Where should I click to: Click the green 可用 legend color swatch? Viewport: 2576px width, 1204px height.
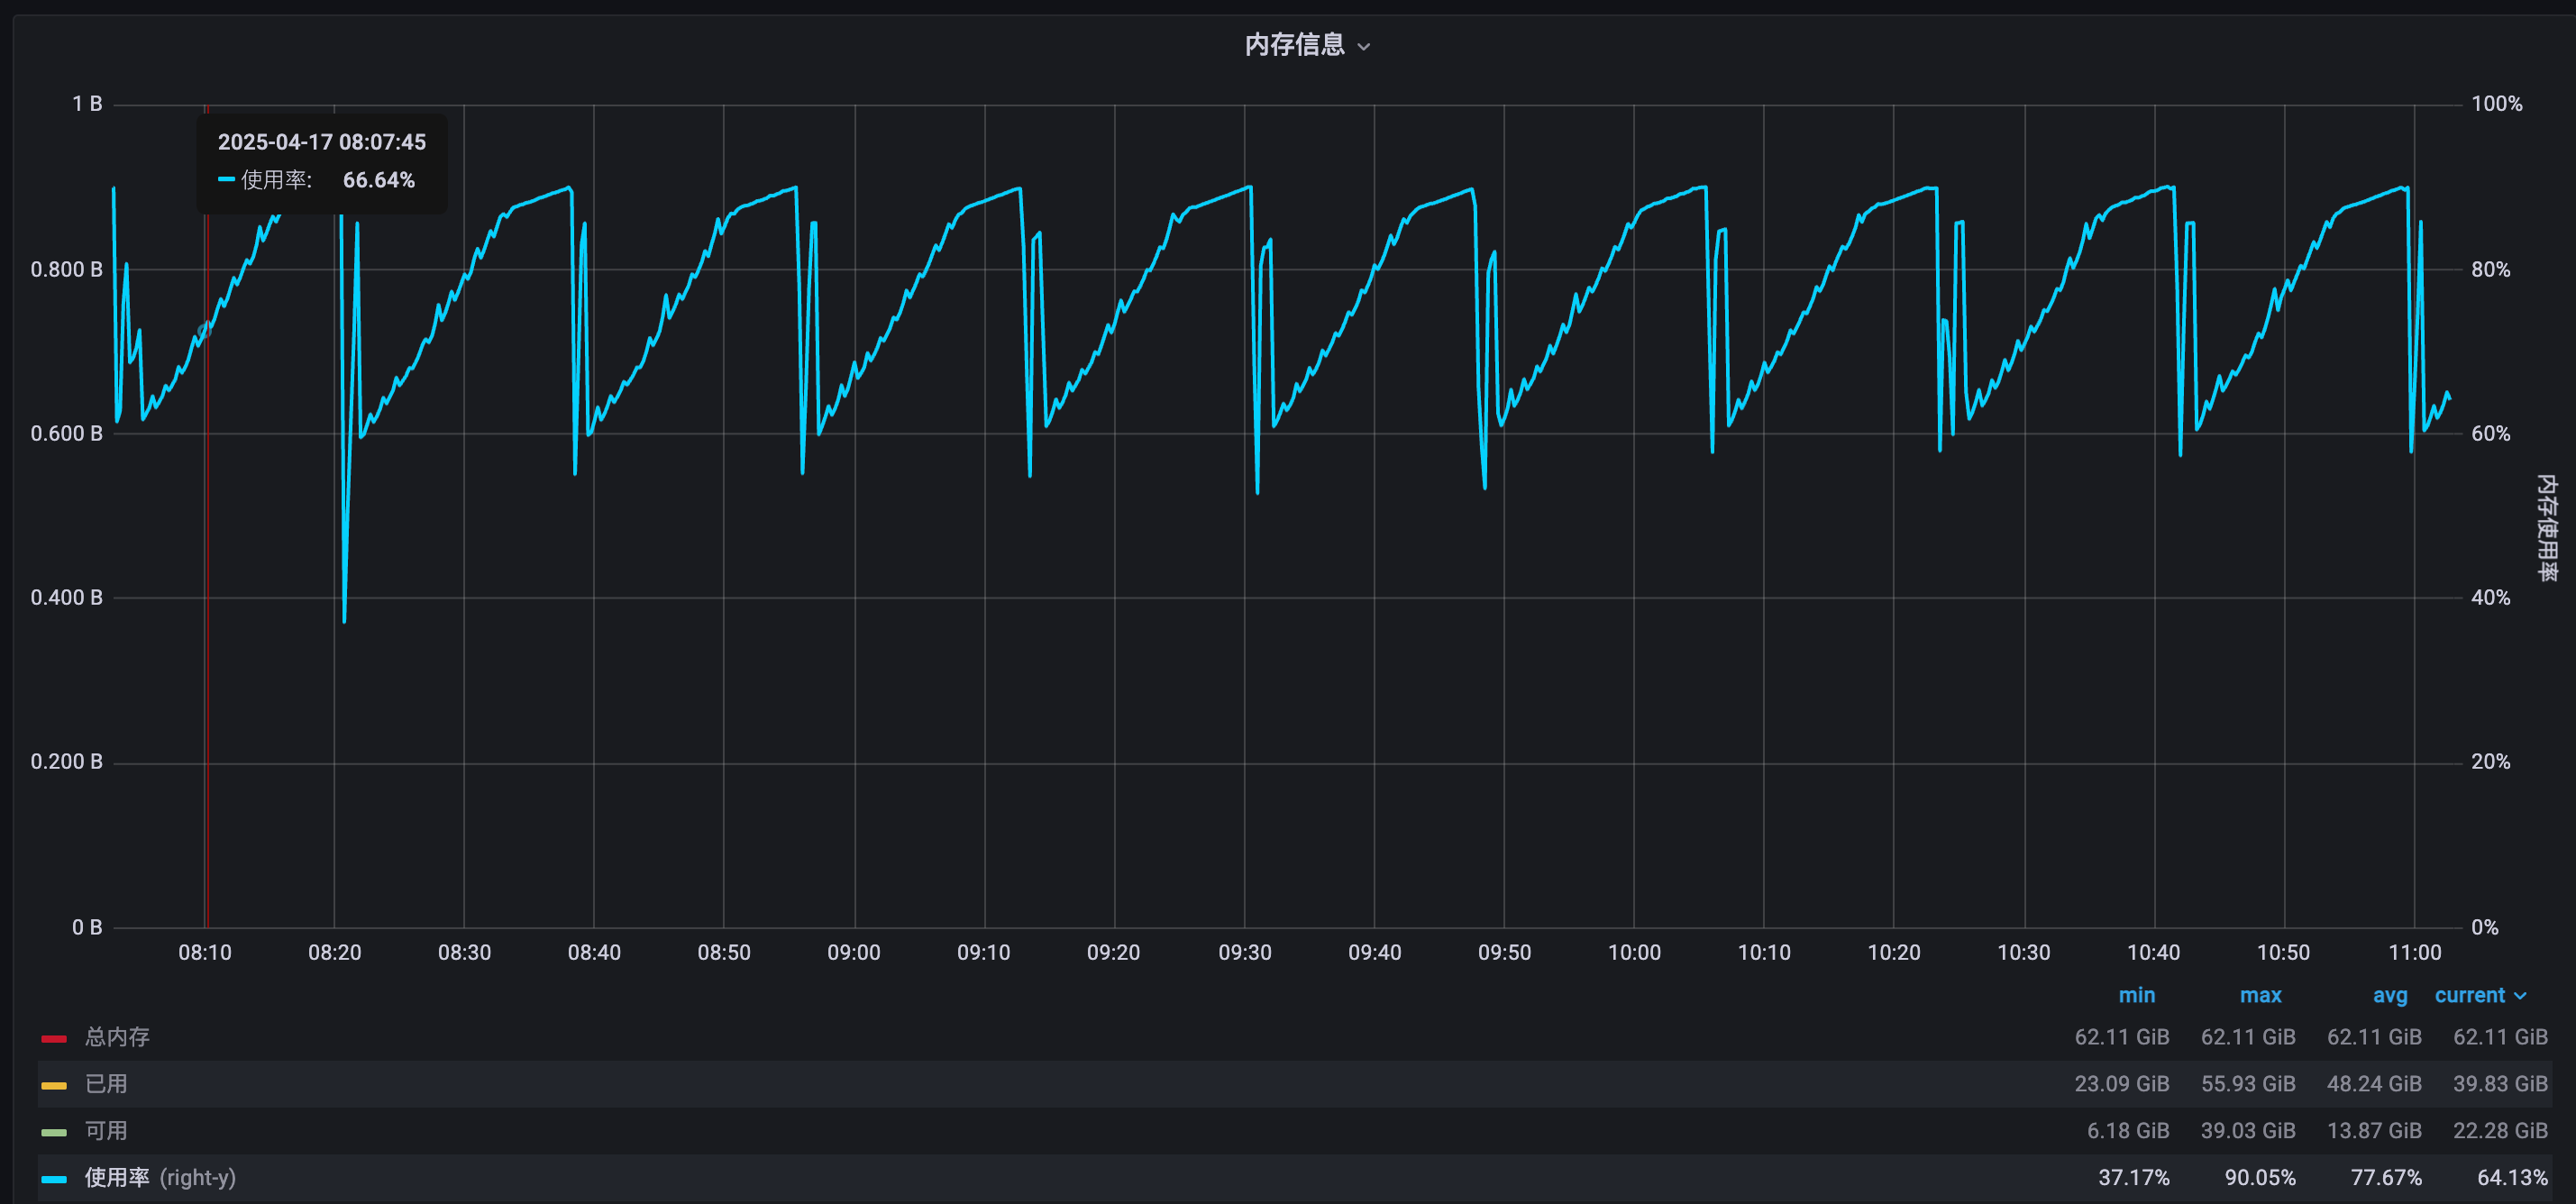pos(54,1132)
